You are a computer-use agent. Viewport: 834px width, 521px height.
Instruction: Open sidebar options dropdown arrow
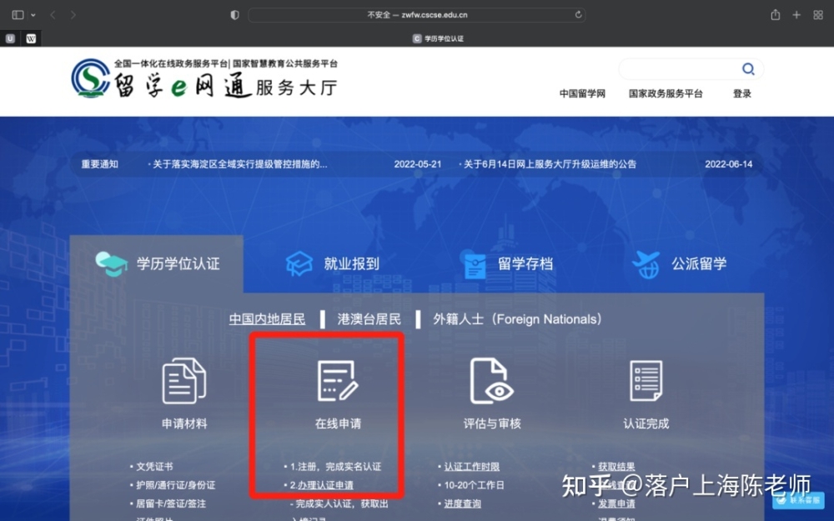33,15
